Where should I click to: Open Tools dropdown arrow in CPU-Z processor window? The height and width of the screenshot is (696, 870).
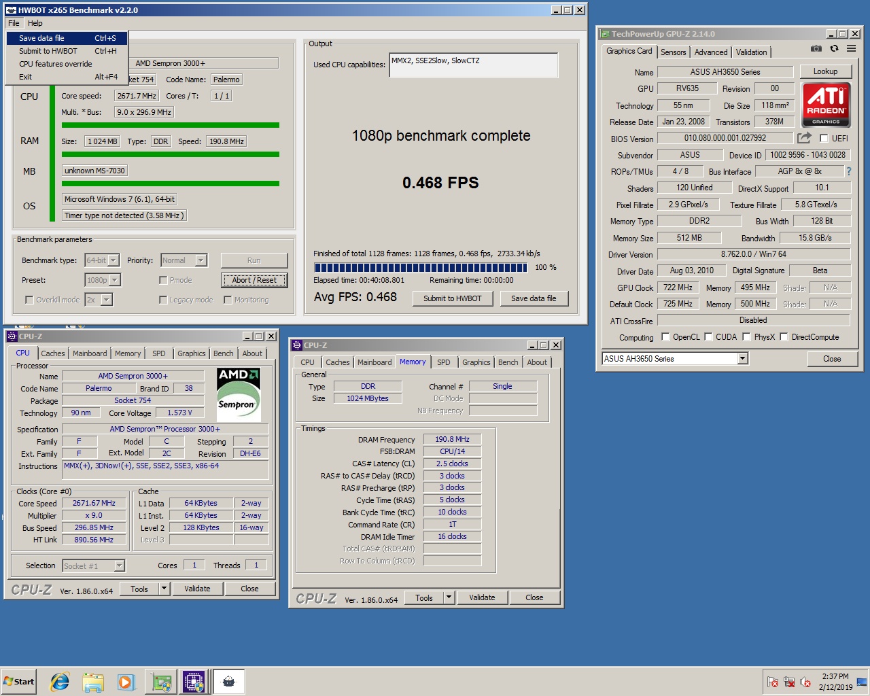164,589
